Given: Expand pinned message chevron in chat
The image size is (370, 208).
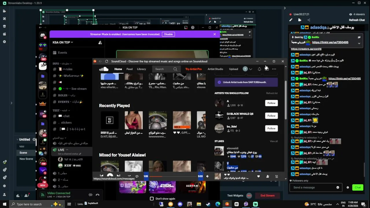Looking at the screenshot, I should click(x=359, y=43).
